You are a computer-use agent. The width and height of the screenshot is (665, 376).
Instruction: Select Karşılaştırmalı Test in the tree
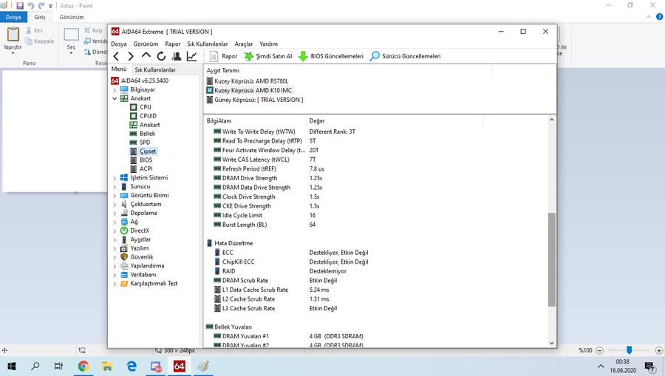point(154,284)
